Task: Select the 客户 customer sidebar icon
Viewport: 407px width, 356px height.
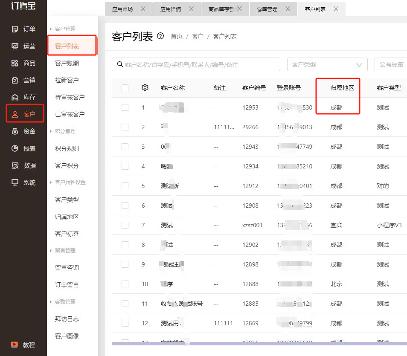Action: (15, 114)
